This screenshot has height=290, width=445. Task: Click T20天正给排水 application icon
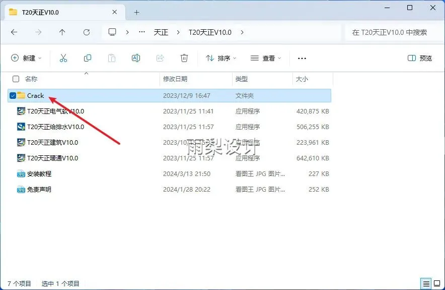21,127
